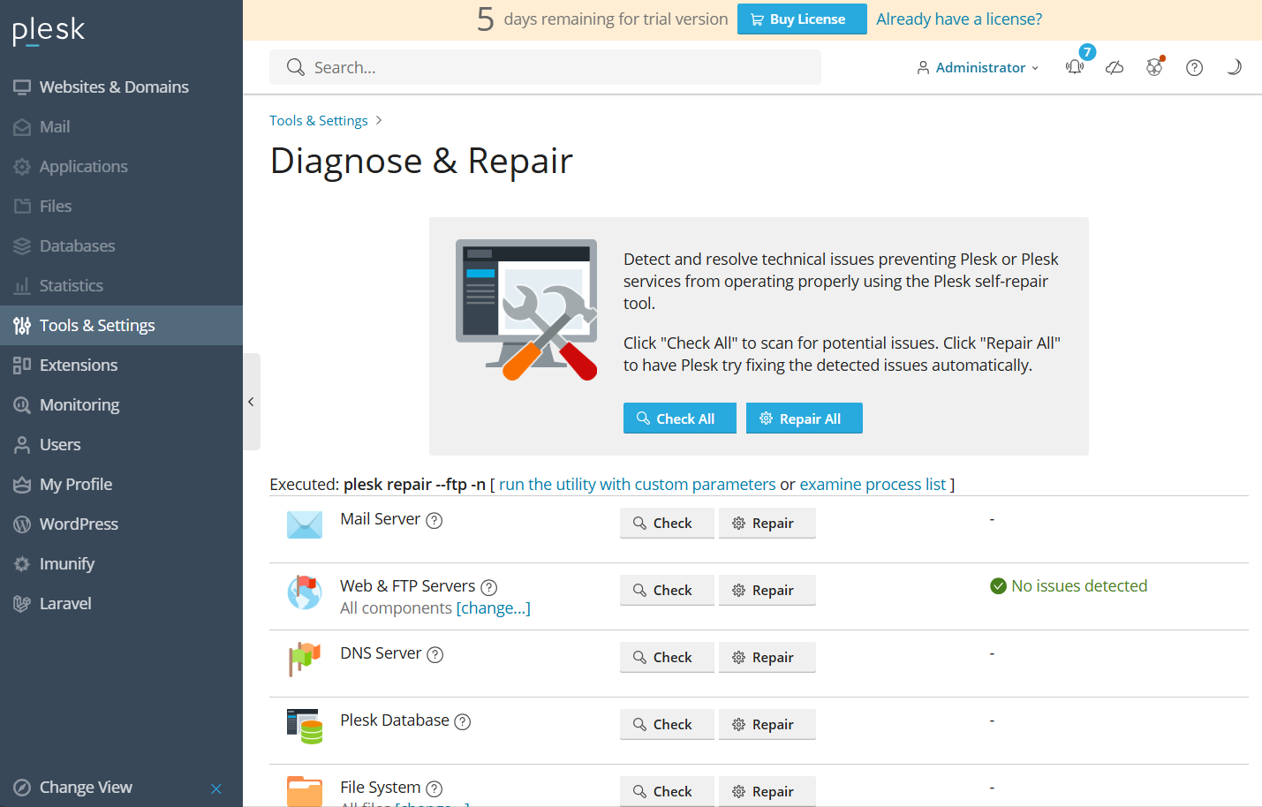Open Laravel in sidebar
The height and width of the screenshot is (807, 1262).
121,603
